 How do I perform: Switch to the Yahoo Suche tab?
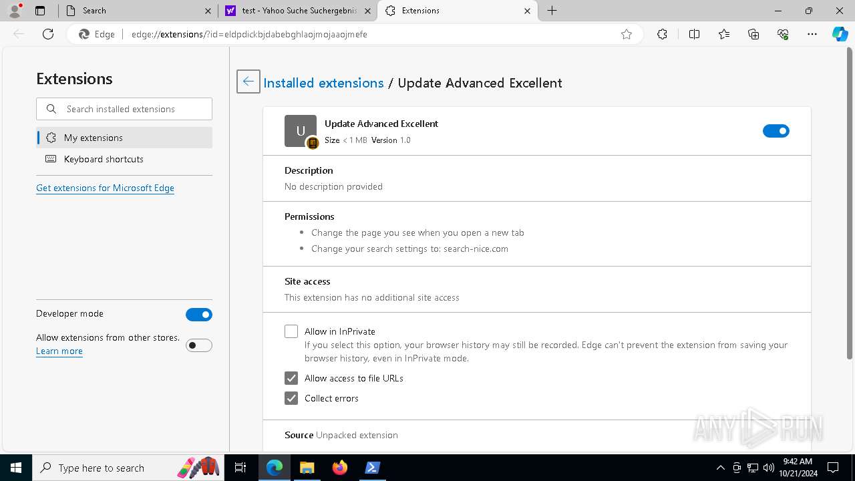tap(297, 11)
